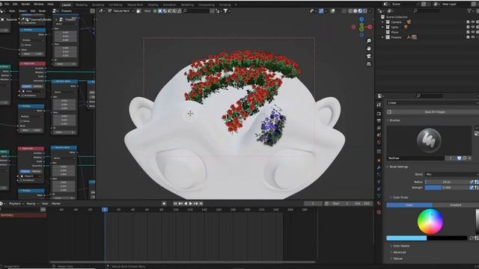Adjust the brush Strength slider
The width and height of the screenshot is (479, 269).
point(447,188)
